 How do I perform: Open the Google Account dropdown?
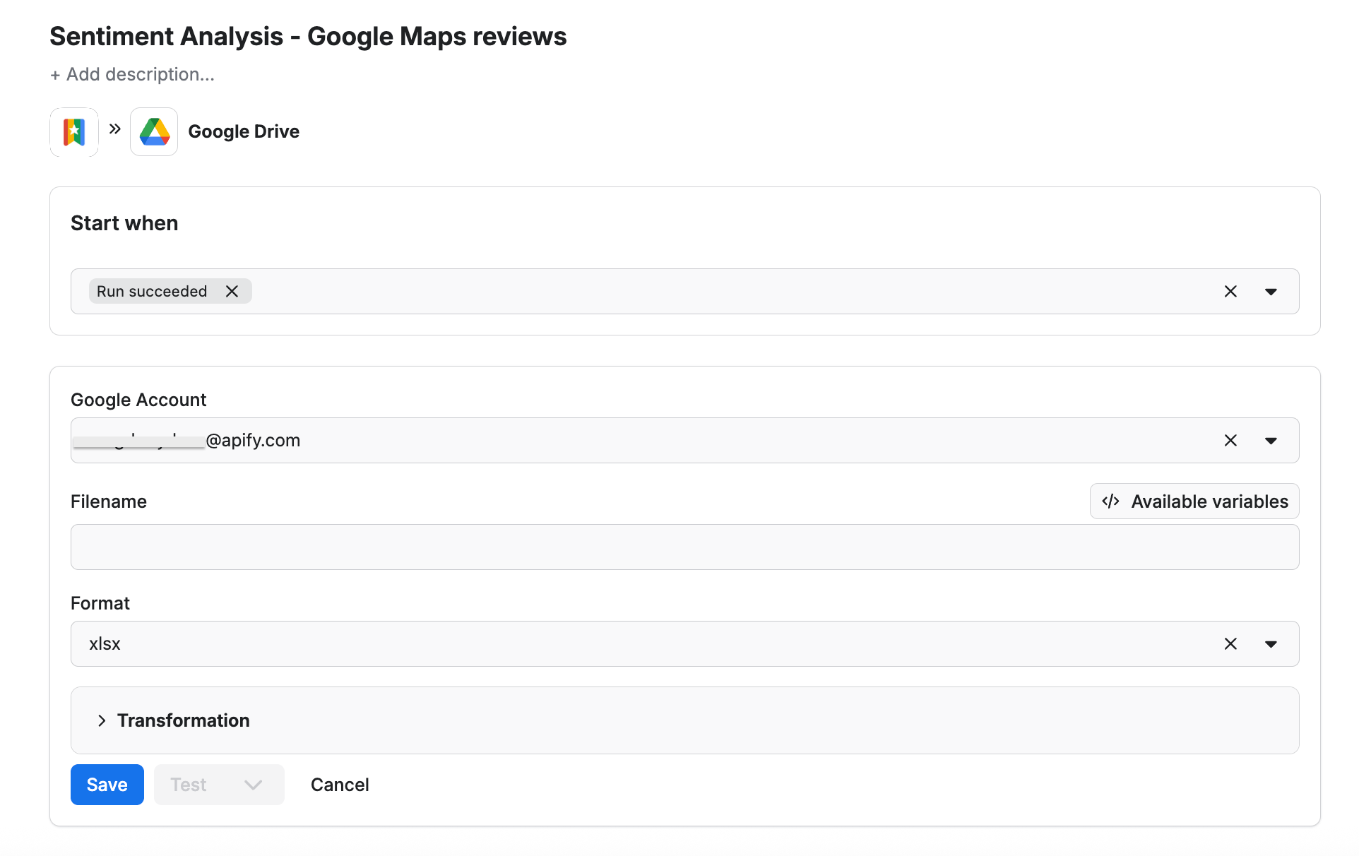pos(1271,440)
